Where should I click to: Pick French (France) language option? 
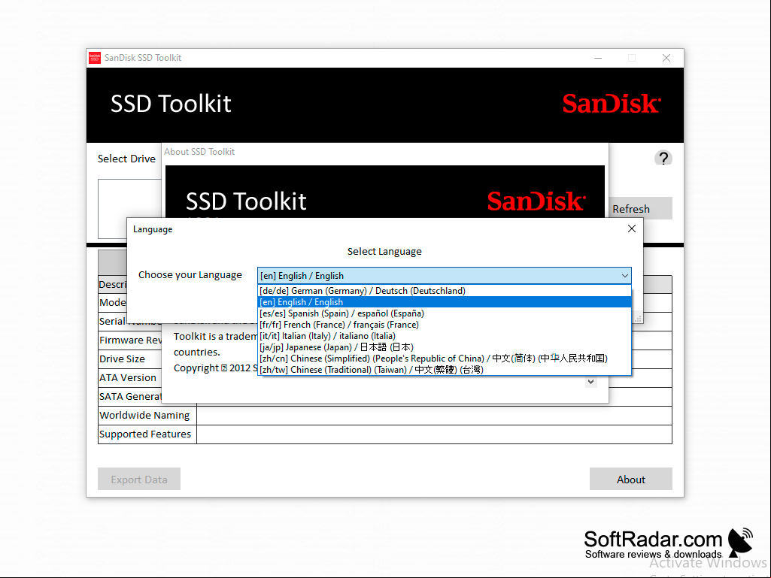coord(445,325)
